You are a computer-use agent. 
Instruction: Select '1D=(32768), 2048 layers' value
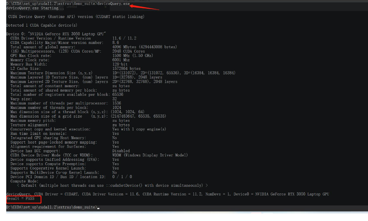tap(137, 77)
